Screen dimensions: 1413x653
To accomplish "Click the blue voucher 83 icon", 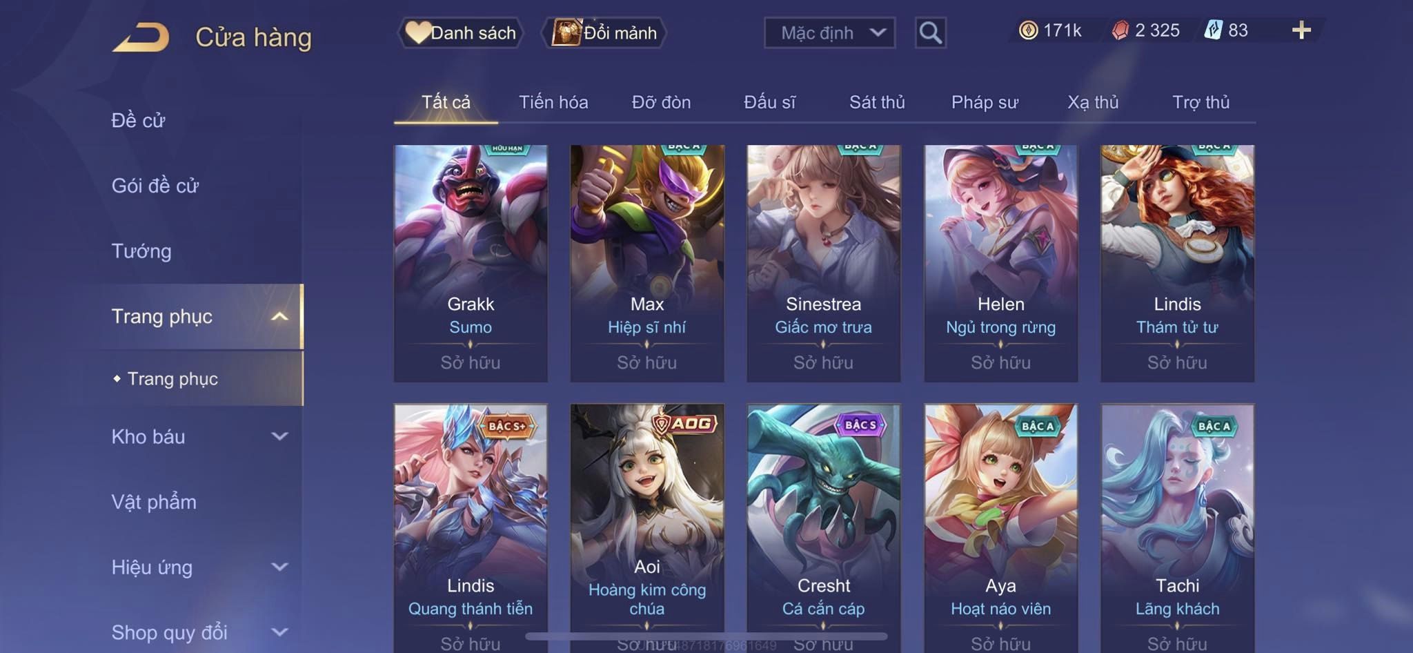I will (1213, 30).
